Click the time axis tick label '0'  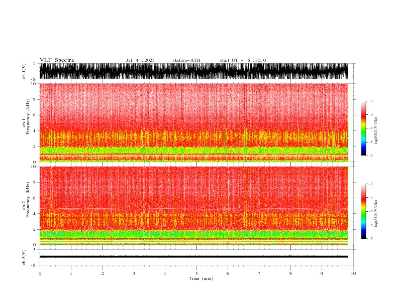click(40, 273)
